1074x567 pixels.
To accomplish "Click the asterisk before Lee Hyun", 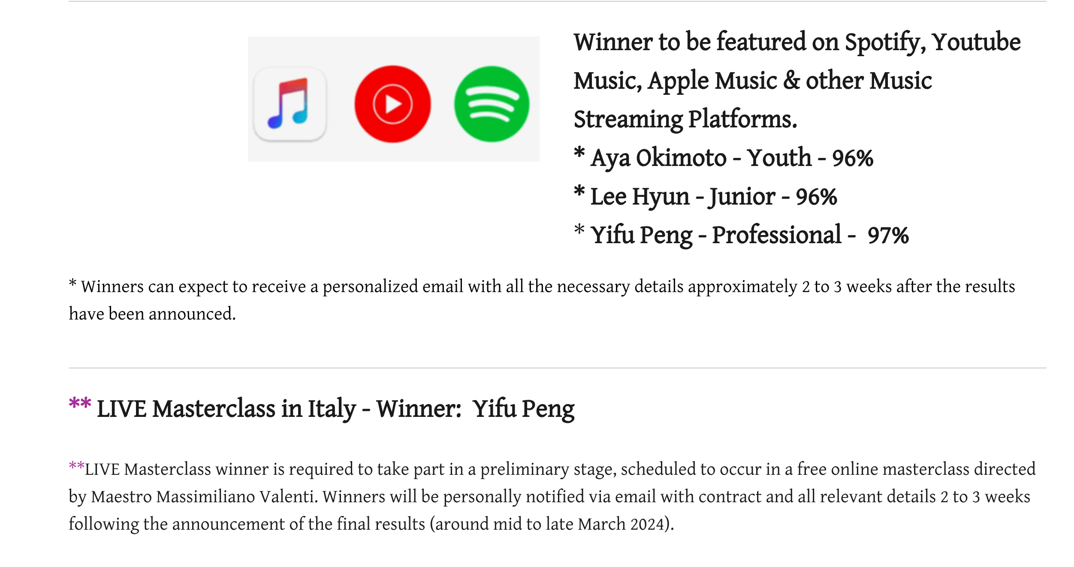I will (x=579, y=192).
